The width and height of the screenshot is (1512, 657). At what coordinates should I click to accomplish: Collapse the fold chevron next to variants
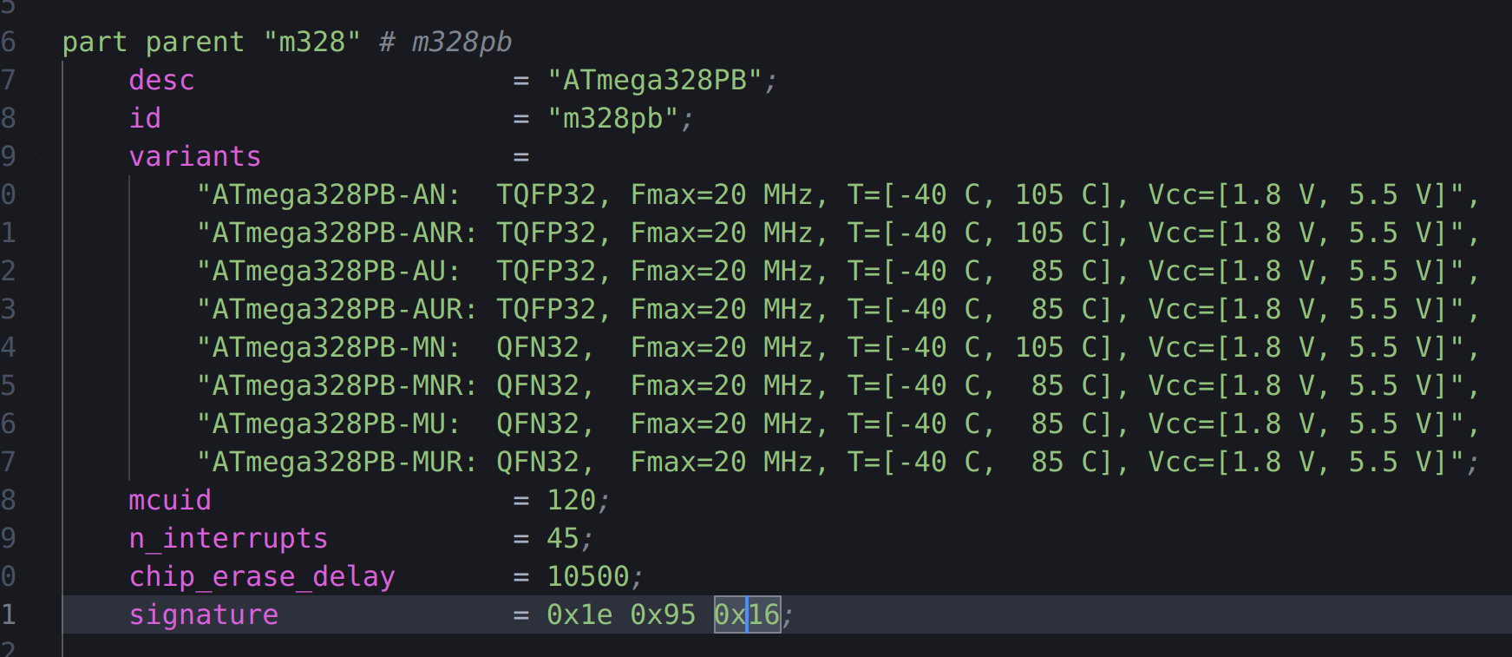[x=41, y=156]
